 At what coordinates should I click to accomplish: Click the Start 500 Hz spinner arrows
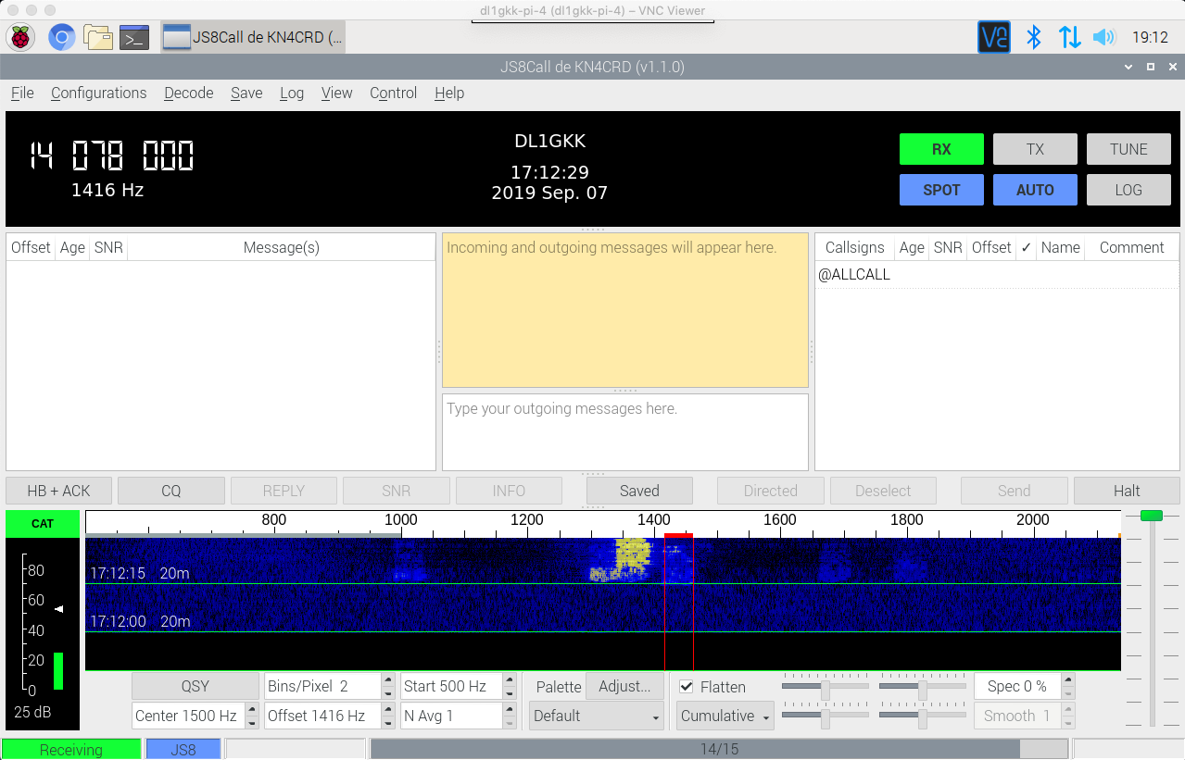510,686
